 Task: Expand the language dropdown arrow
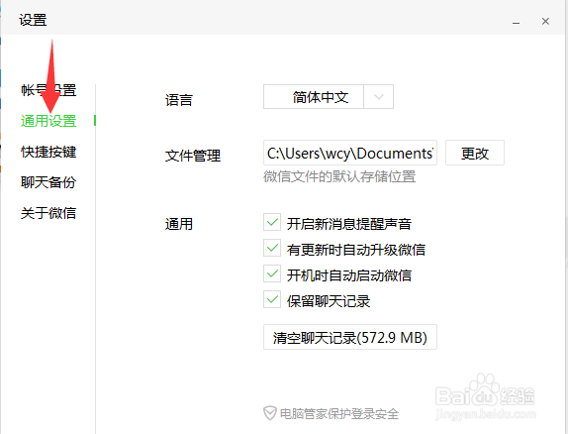pyautogui.click(x=379, y=97)
